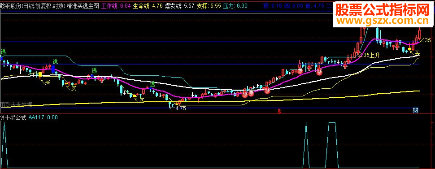Click the flat-topped AA117 signal peak
435x169 pixels.
click(x=332, y=145)
